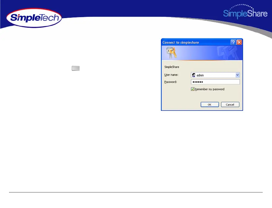The height and width of the screenshot is (208, 272).
Task: Click the "User name:" label
Action: tap(171, 75)
